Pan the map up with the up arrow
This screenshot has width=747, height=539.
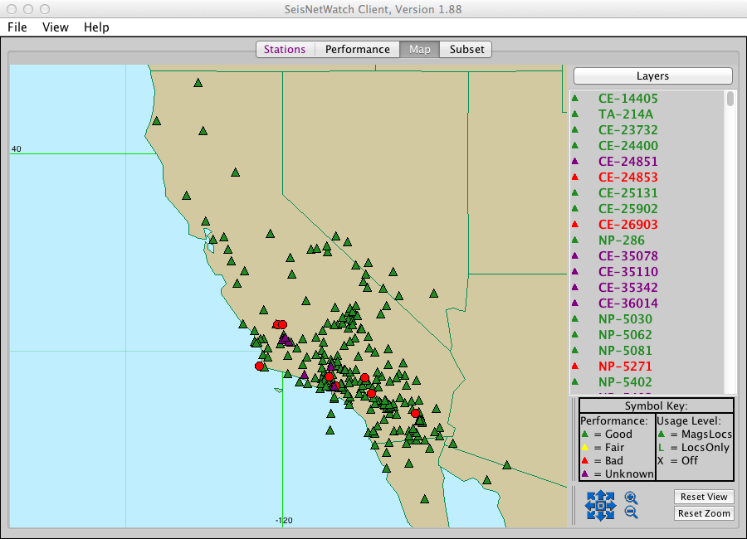[x=599, y=495]
